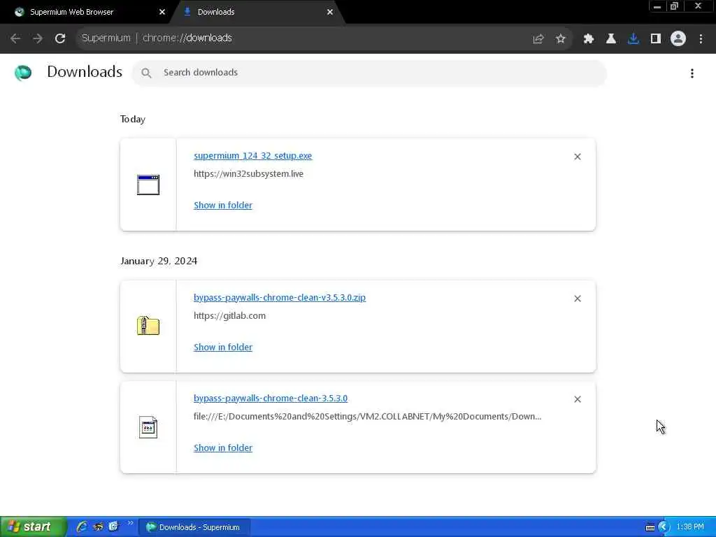
Task: Click the file:///E:/Documents path text
Action: tap(368, 417)
